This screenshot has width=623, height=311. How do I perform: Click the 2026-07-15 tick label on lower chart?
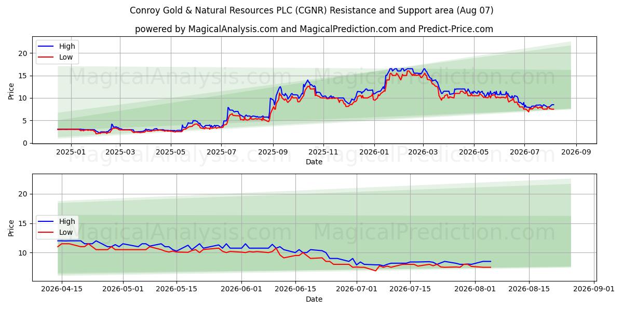coord(410,290)
